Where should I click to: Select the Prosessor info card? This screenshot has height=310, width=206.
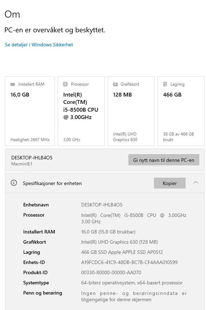[81, 111]
